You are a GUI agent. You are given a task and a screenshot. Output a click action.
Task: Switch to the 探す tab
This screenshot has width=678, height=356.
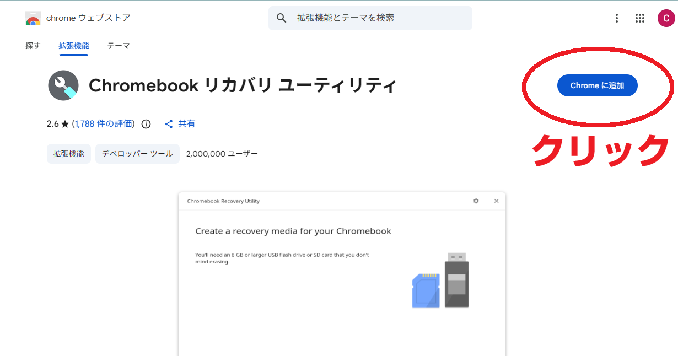point(33,46)
